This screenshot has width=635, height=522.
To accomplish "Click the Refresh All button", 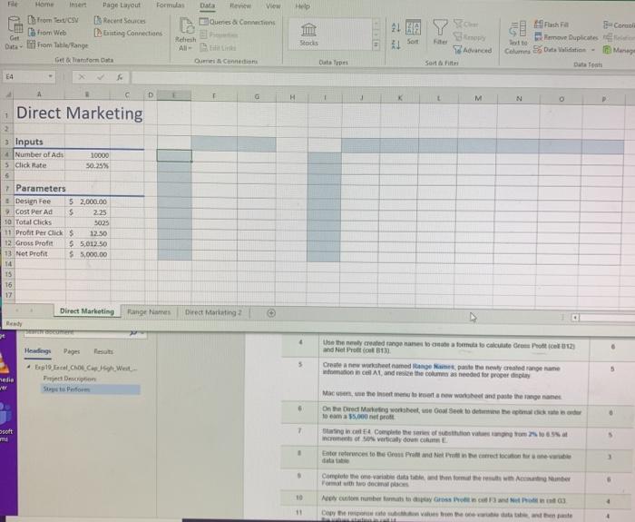I will (x=185, y=34).
